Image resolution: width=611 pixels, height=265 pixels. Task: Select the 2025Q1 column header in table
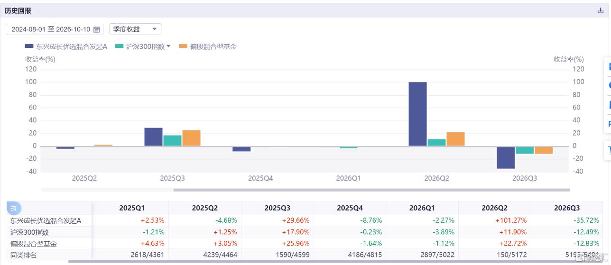click(x=132, y=208)
